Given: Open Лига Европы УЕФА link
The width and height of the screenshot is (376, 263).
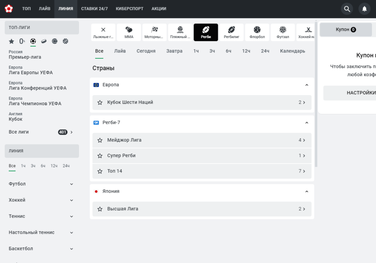Looking at the screenshot, I should (31, 70).
